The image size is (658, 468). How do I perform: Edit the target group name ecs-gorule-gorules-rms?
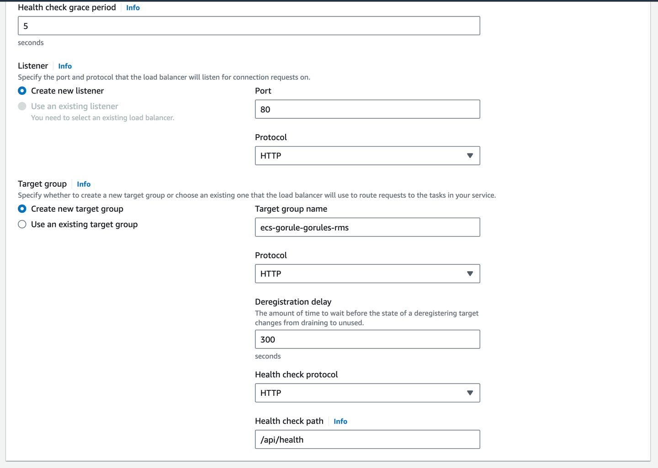click(x=367, y=227)
